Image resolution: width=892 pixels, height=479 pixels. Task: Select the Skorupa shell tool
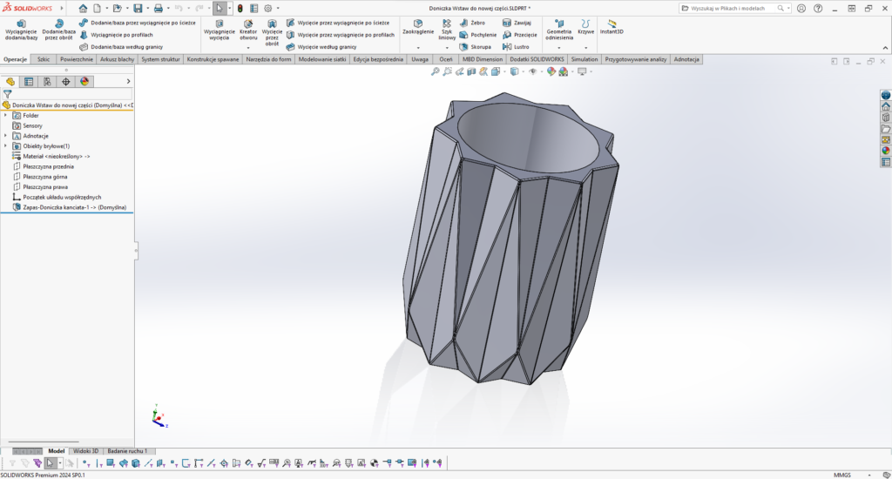tap(476, 47)
